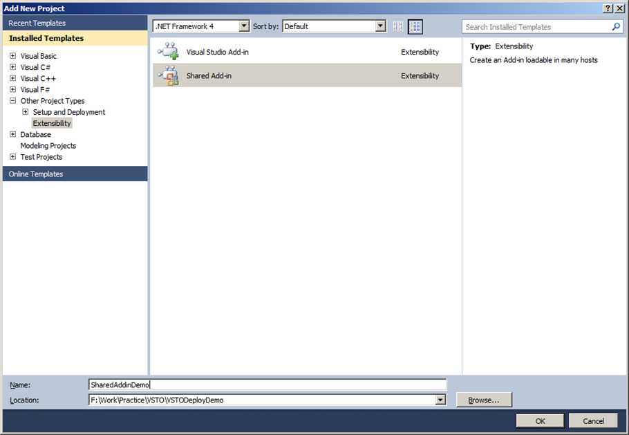Select Extensibility in the tree
Image resolution: width=629 pixels, height=435 pixels.
click(52, 123)
